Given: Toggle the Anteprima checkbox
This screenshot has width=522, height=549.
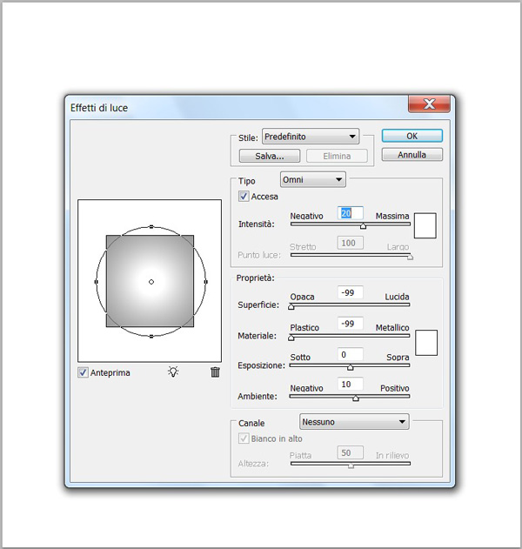Looking at the screenshot, I should pyautogui.click(x=84, y=372).
